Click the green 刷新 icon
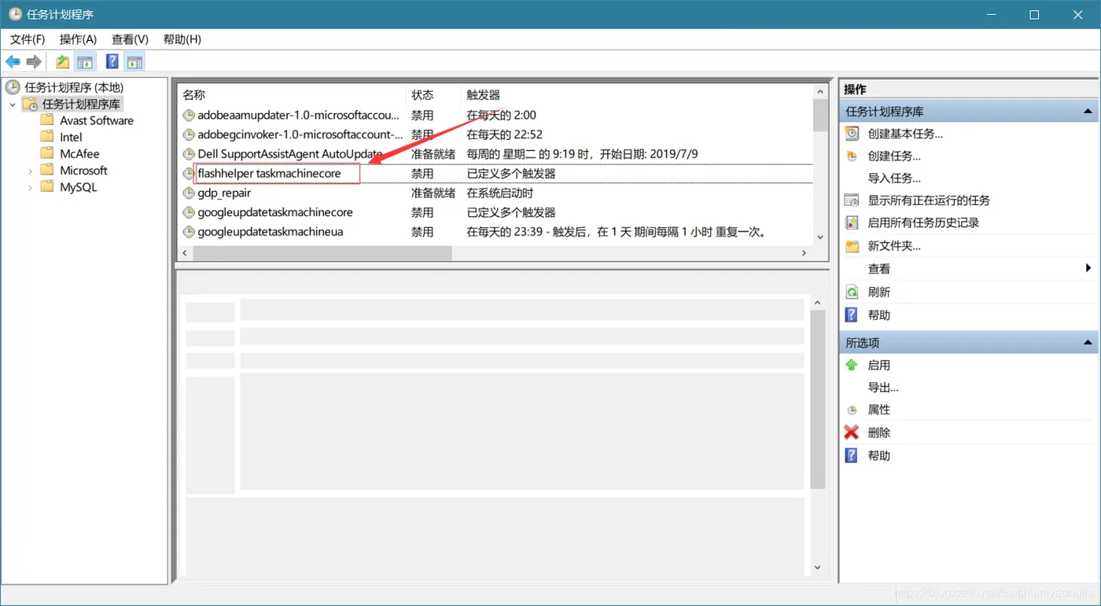1101x606 pixels. click(x=852, y=292)
